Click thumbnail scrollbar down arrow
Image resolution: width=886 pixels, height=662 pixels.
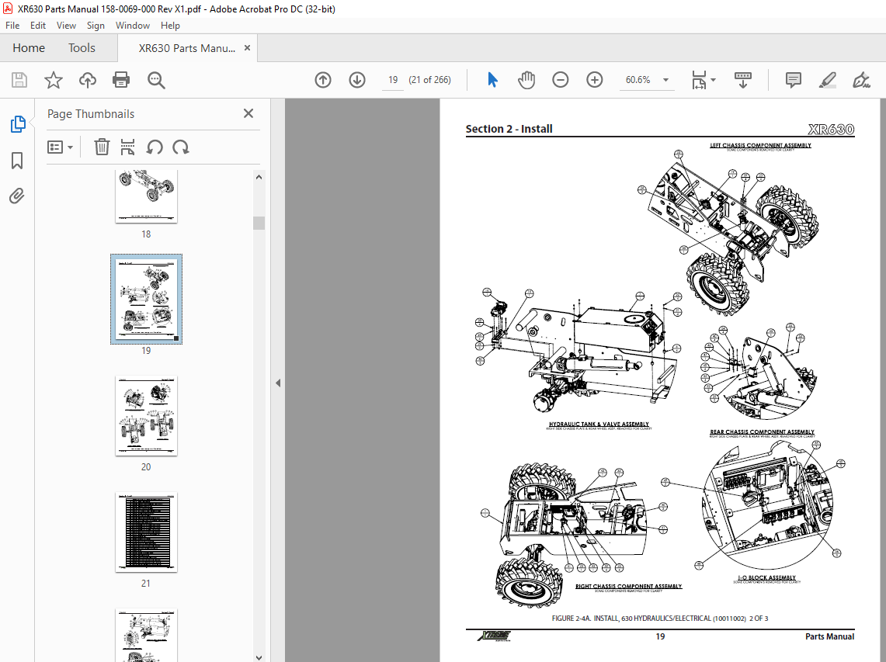click(259, 657)
